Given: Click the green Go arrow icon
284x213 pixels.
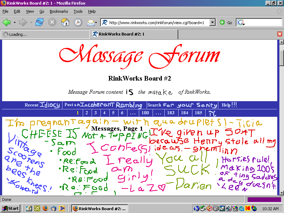Looking at the screenshot, I should [222, 22].
